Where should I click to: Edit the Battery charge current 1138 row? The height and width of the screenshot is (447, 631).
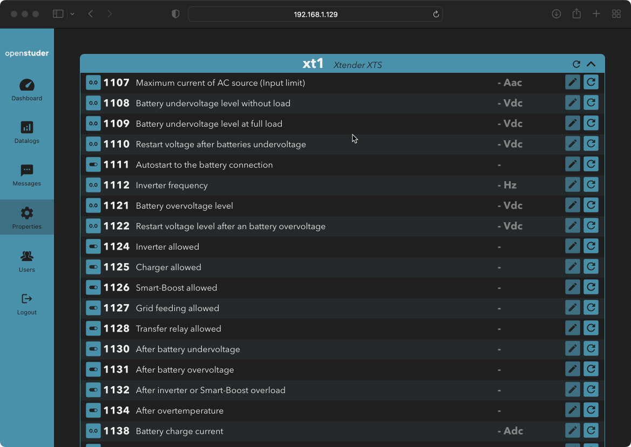point(573,431)
